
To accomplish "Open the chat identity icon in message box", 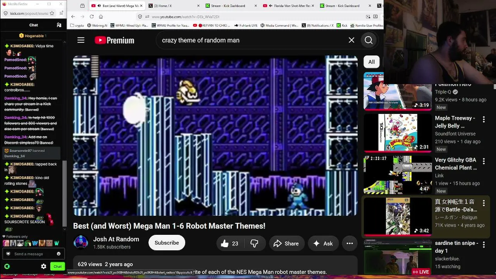I will point(8,254).
